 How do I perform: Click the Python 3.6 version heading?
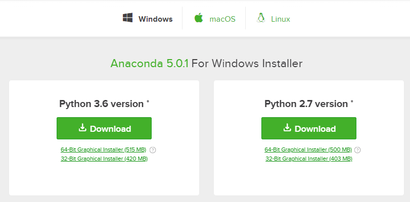(102, 104)
